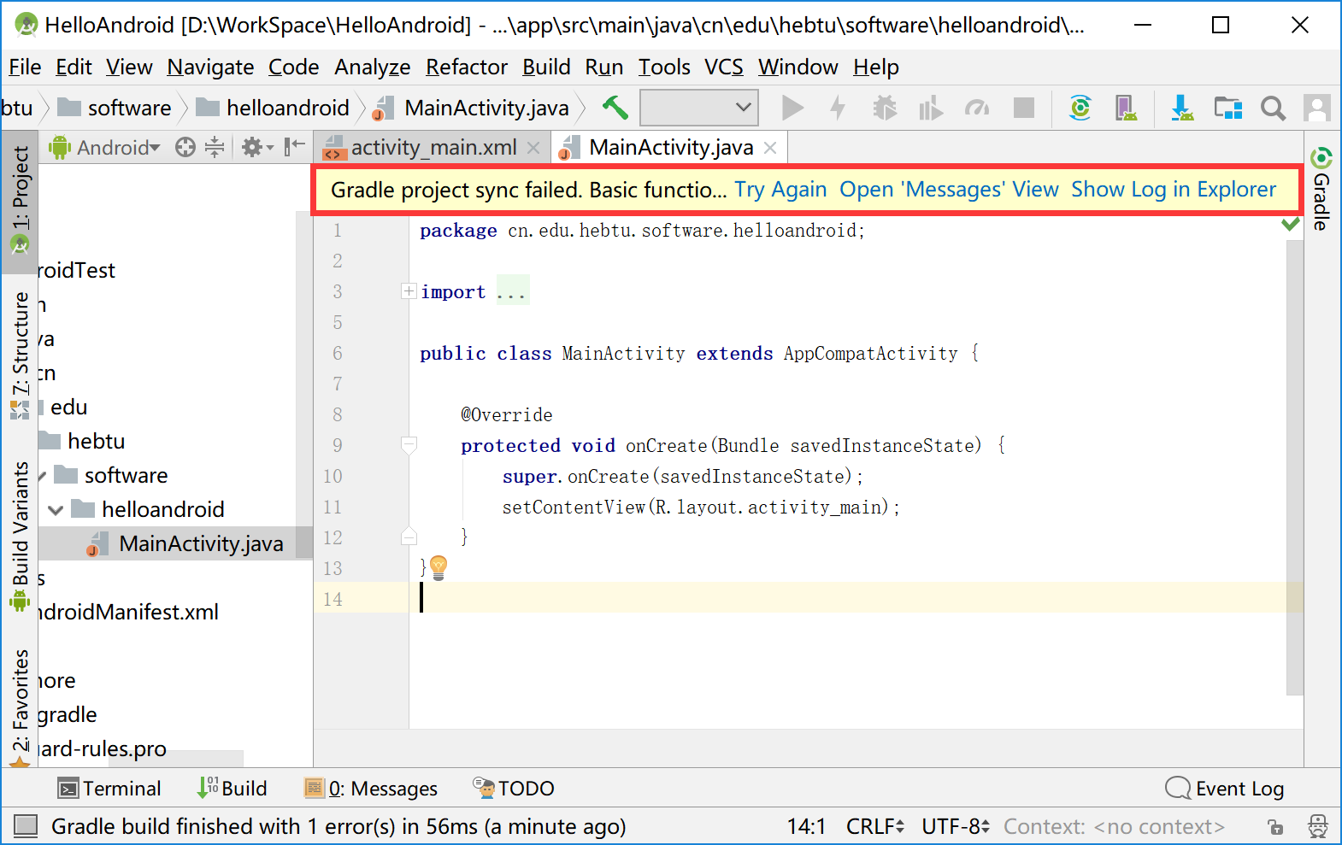Click the Apply Changes lightning icon

838,108
